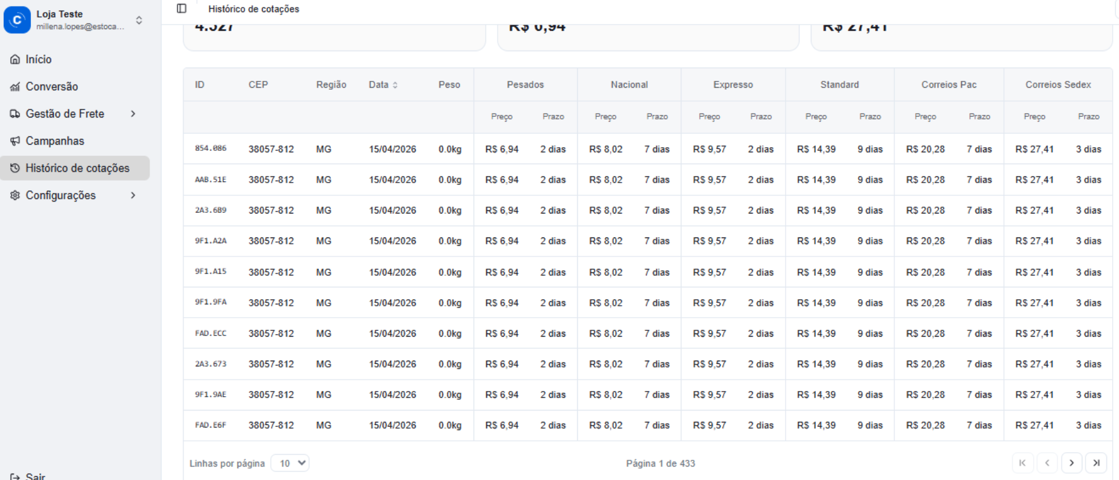Jump to the last page button

pyautogui.click(x=1096, y=463)
